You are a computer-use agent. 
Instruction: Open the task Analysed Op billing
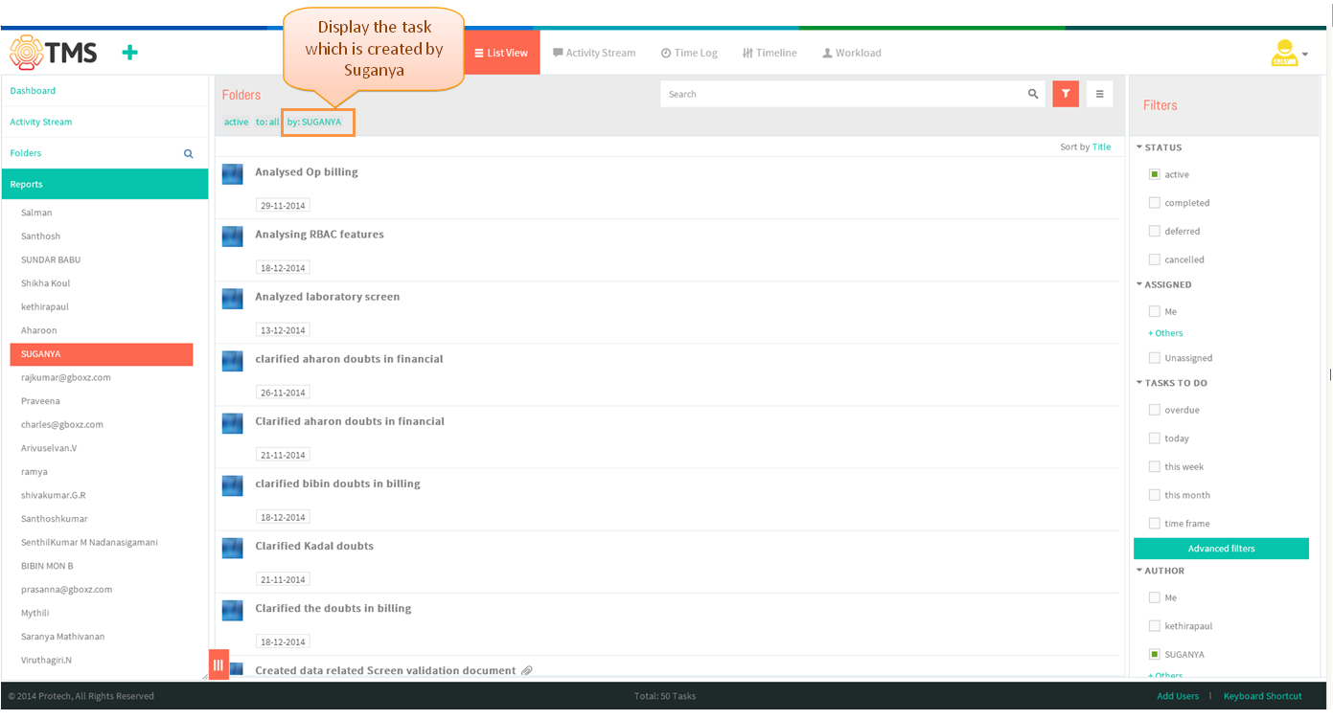click(x=307, y=172)
